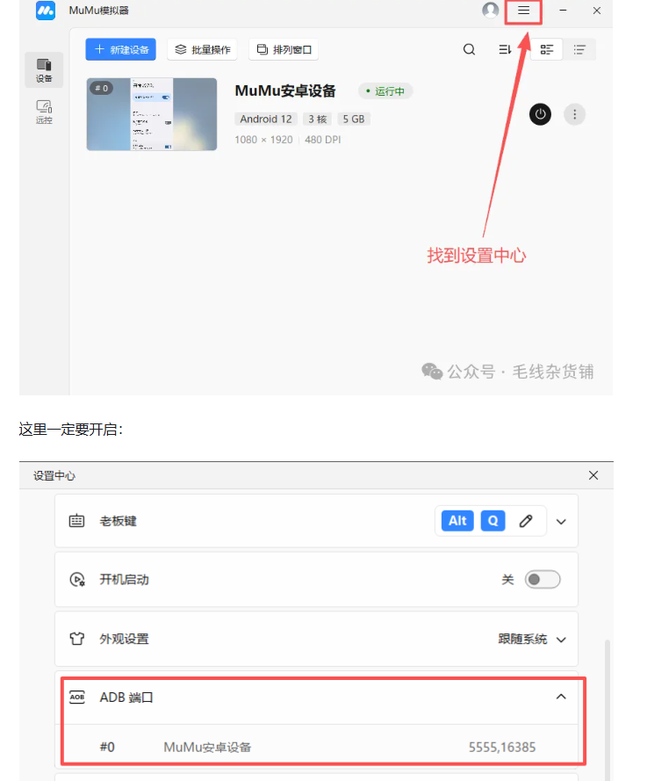Screen dimensions: 647x781
Task: Shut down the running device with power button
Action: pyautogui.click(x=540, y=114)
